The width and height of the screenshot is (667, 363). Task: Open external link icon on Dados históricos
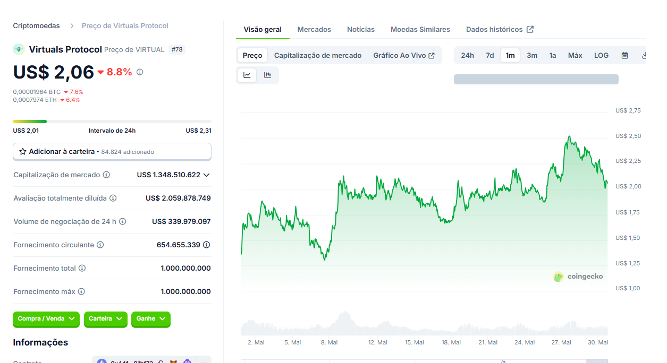point(530,29)
